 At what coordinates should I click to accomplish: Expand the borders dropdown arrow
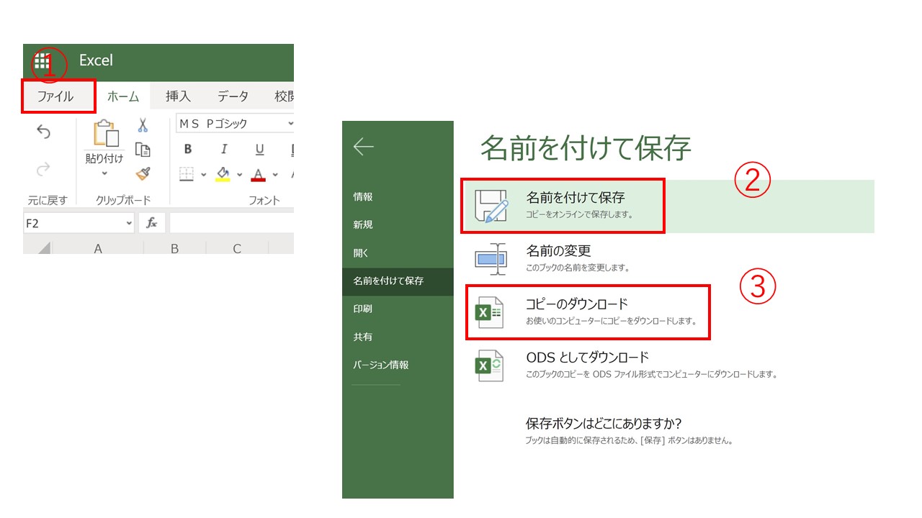(204, 175)
